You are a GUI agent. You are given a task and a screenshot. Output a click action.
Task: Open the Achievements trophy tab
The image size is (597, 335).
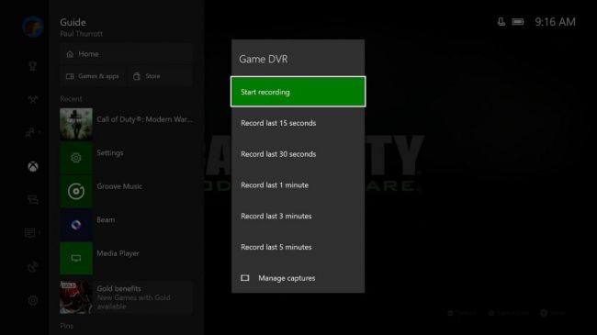33,66
